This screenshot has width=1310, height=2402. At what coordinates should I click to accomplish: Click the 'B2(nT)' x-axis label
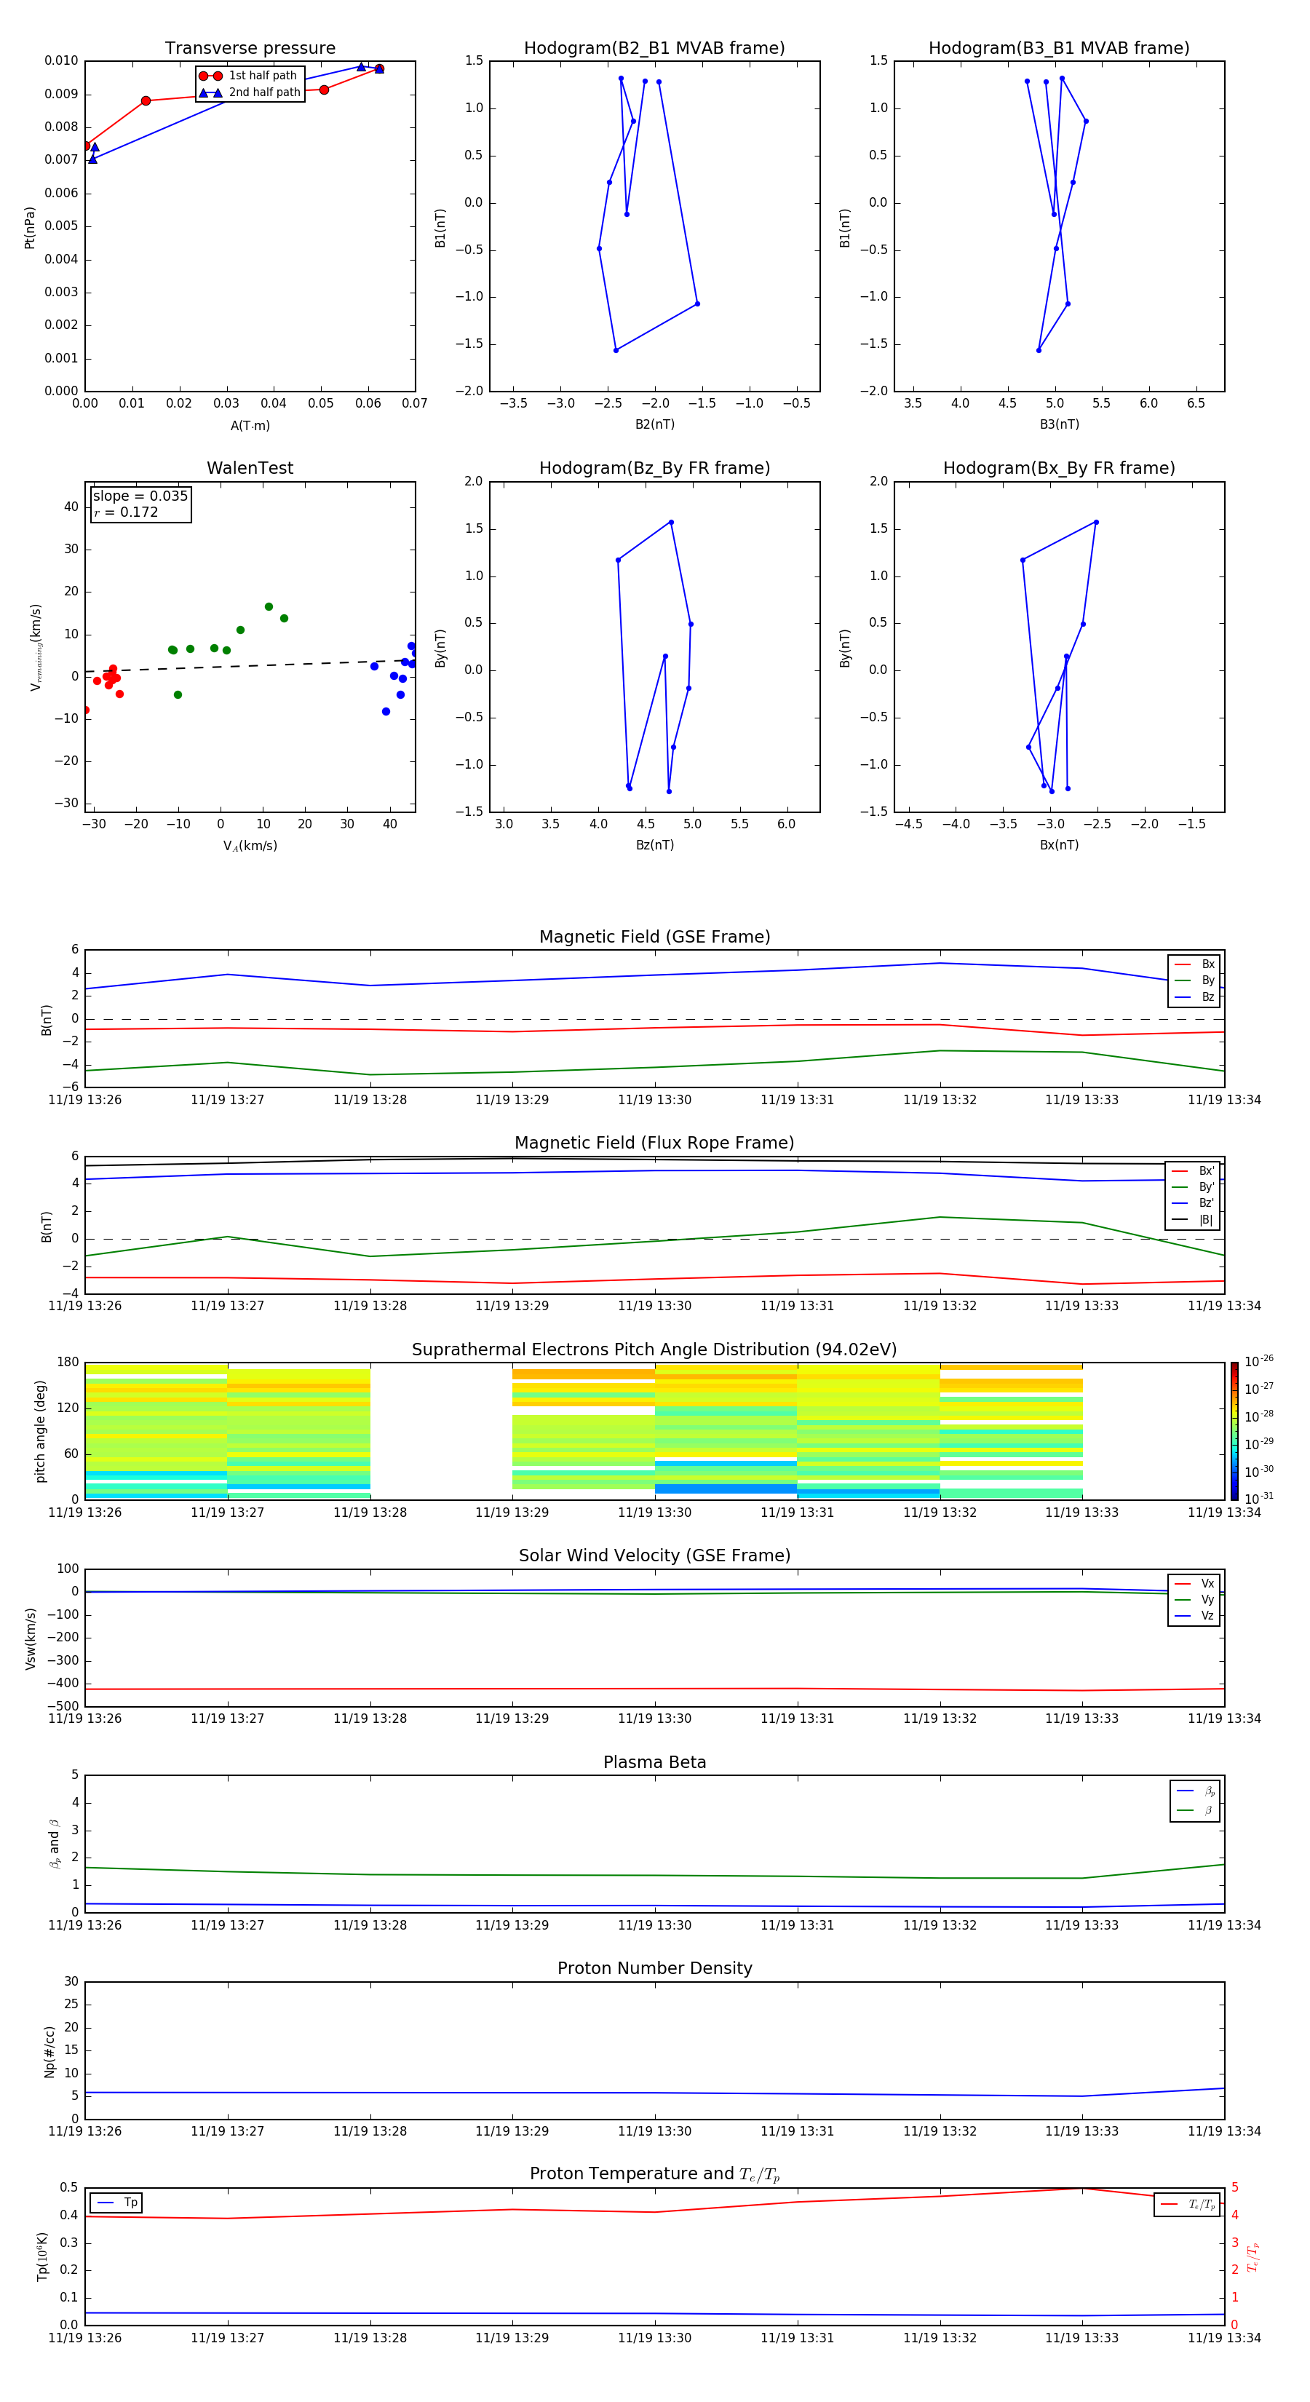click(x=654, y=424)
